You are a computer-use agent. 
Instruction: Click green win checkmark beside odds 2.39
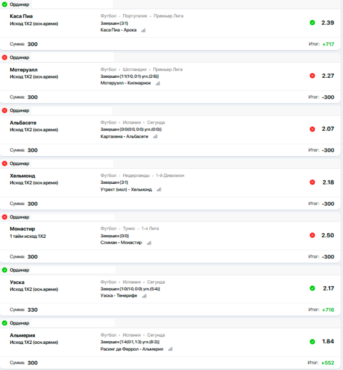click(x=312, y=23)
